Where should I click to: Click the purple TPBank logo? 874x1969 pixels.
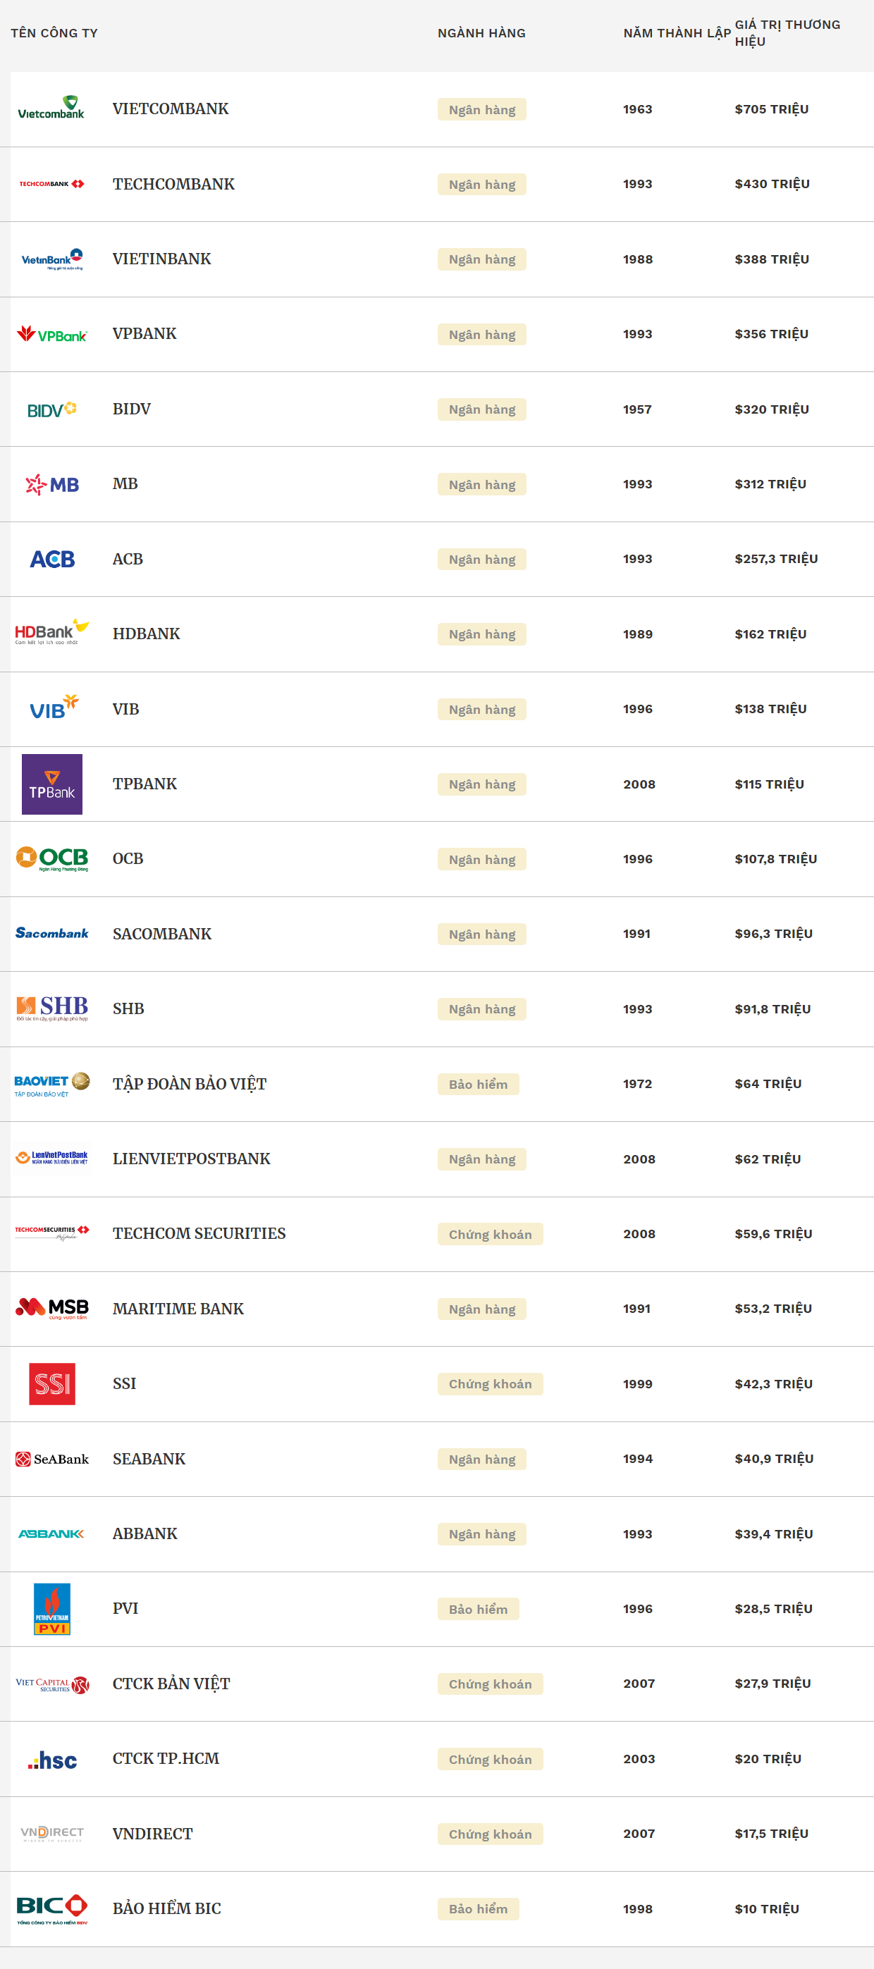(51, 784)
